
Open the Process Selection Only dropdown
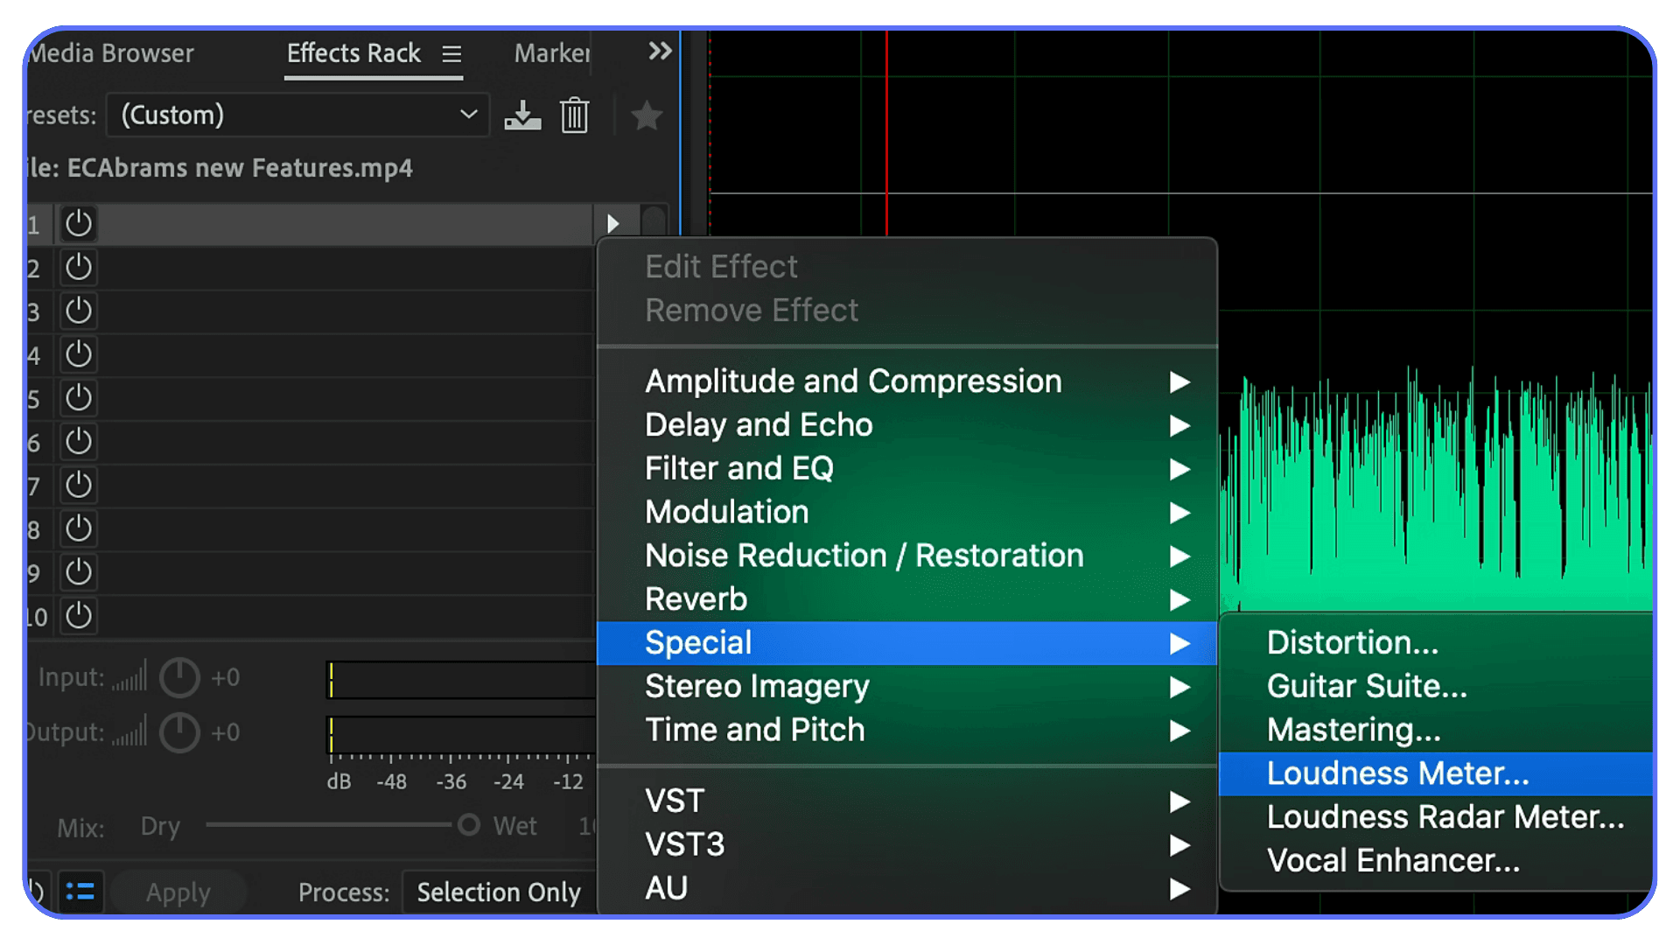[497, 892]
